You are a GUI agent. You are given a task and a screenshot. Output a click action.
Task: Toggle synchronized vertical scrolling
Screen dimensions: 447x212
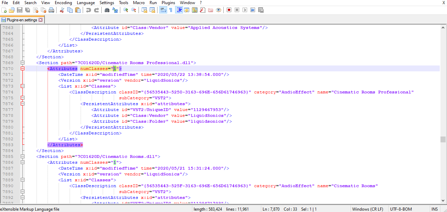(x=144, y=10)
